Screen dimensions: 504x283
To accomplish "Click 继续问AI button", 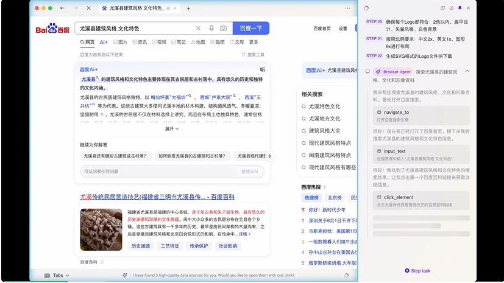I will click(250, 172).
